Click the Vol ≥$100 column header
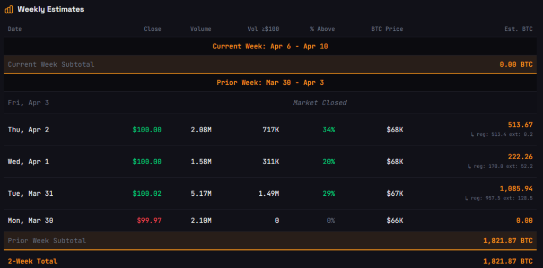543x268 pixels. click(x=263, y=29)
